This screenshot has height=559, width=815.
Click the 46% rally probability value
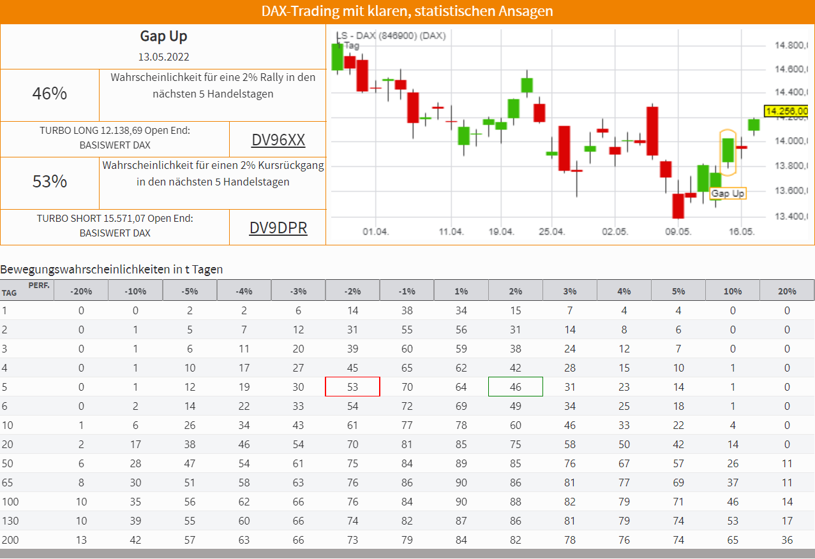[x=50, y=94]
